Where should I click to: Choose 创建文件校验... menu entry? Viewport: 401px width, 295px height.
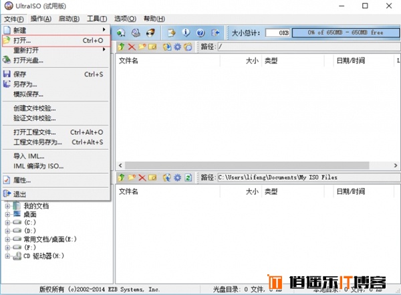point(56,108)
